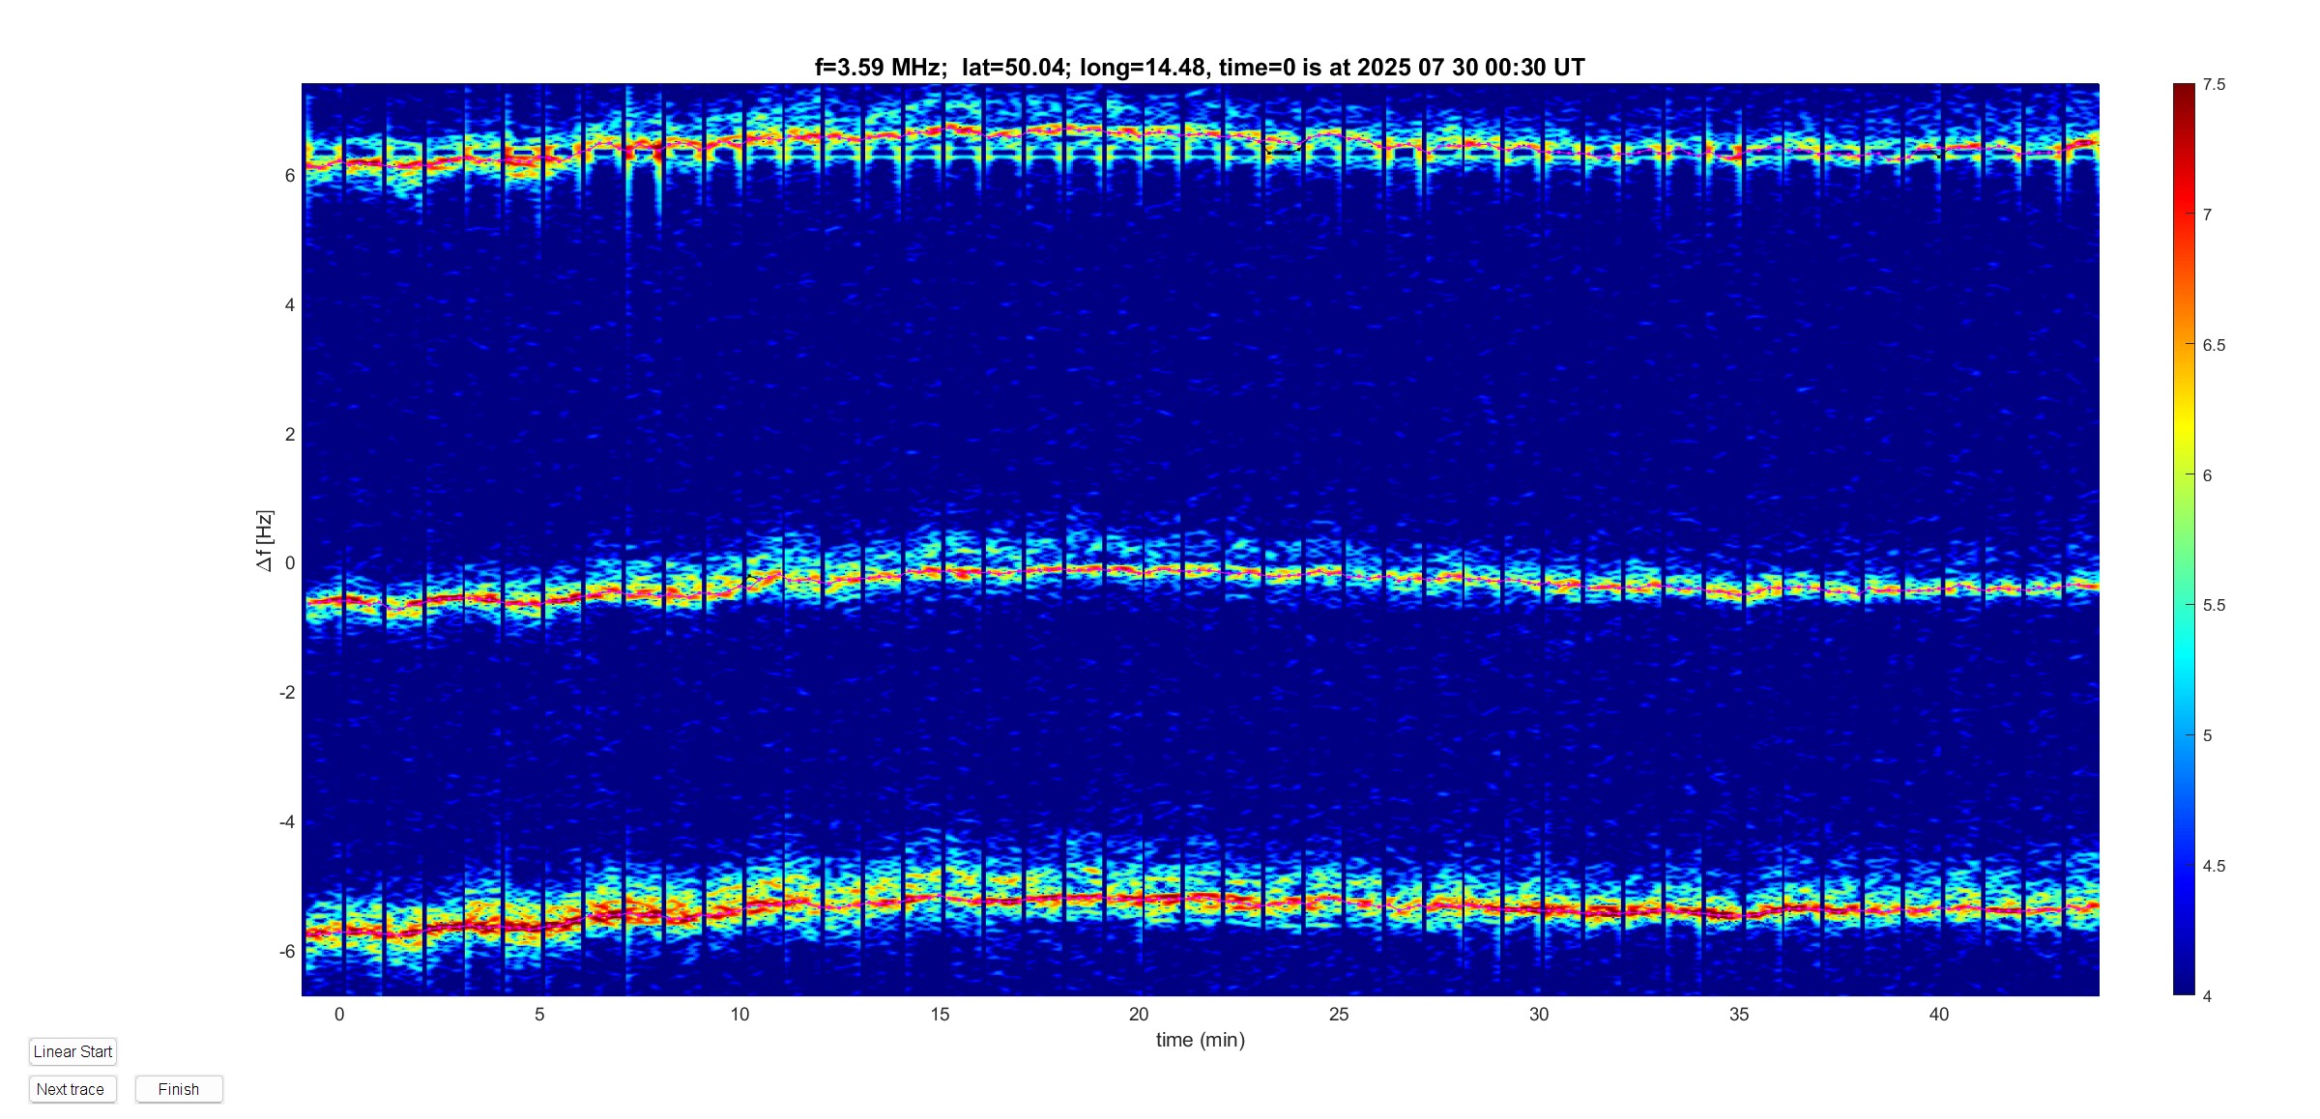Click the x-axis tick label 20
The width and height of the screenshot is (2320, 1119).
pos(1139,1014)
